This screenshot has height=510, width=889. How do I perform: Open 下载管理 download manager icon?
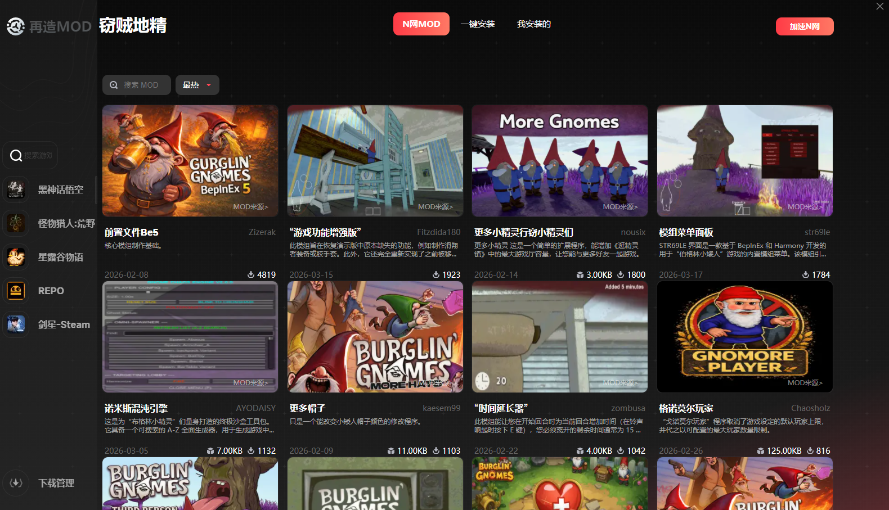(x=16, y=483)
